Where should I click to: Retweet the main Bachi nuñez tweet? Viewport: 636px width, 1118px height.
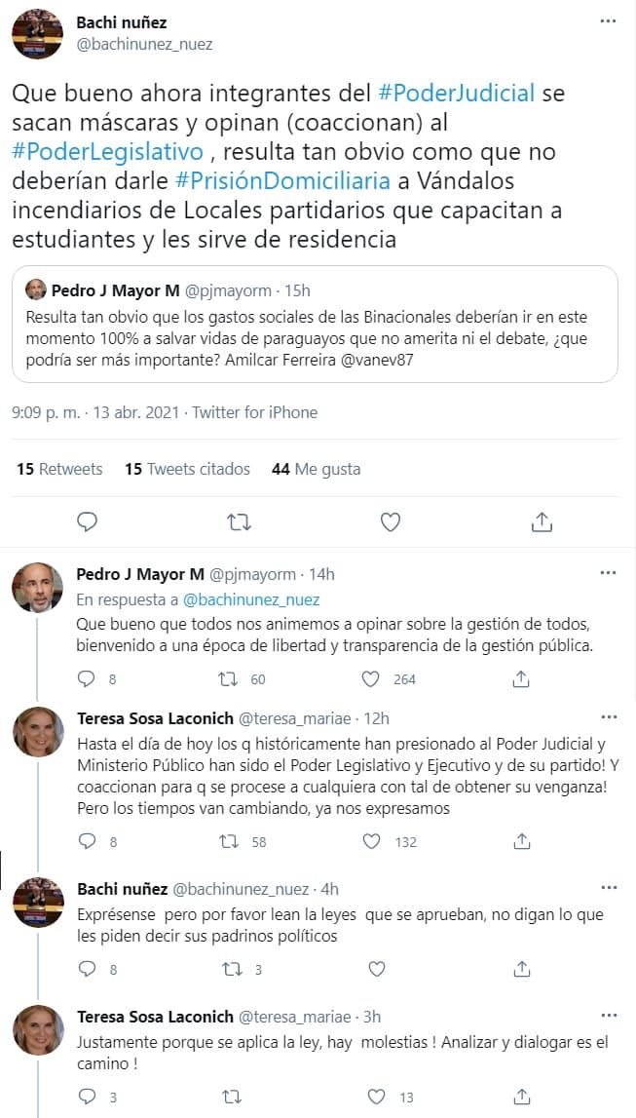tap(239, 522)
